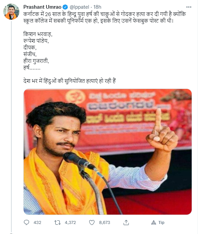Click the tweet's opening paragraph starting कर्नाटक में 26

[x=105, y=17]
